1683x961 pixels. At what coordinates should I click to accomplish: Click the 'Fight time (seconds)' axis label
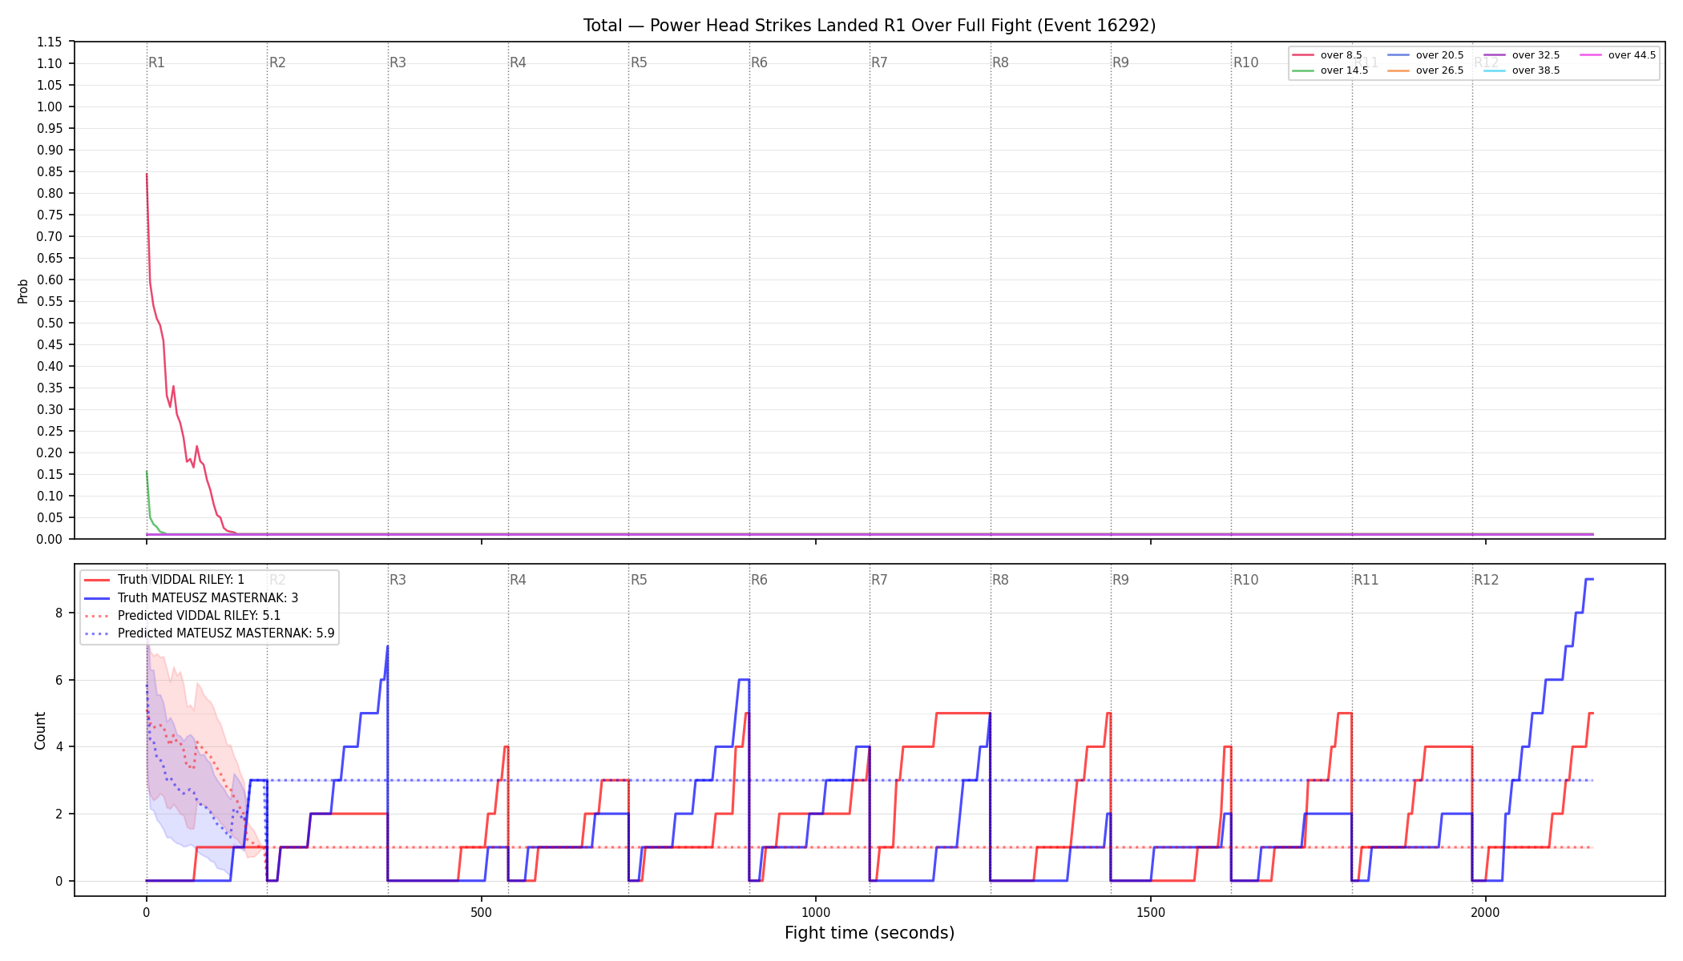(870, 933)
